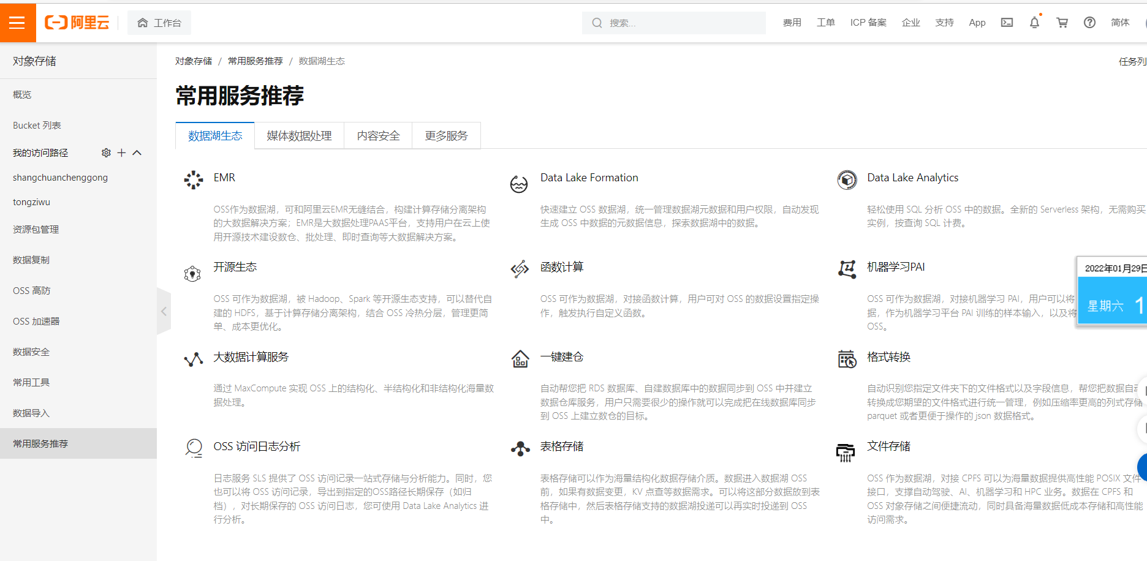The image size is (1147, 561).
Task: Open the 文件存储 title
Action: coord(888,446)
